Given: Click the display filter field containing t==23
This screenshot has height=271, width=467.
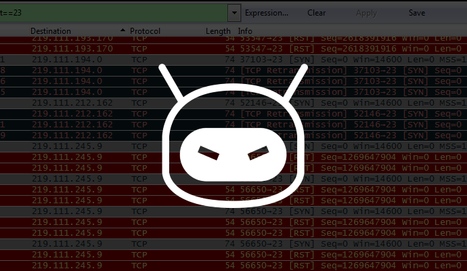Looking at the screenshot, I should pyautogui.click(x=114, y=13).
